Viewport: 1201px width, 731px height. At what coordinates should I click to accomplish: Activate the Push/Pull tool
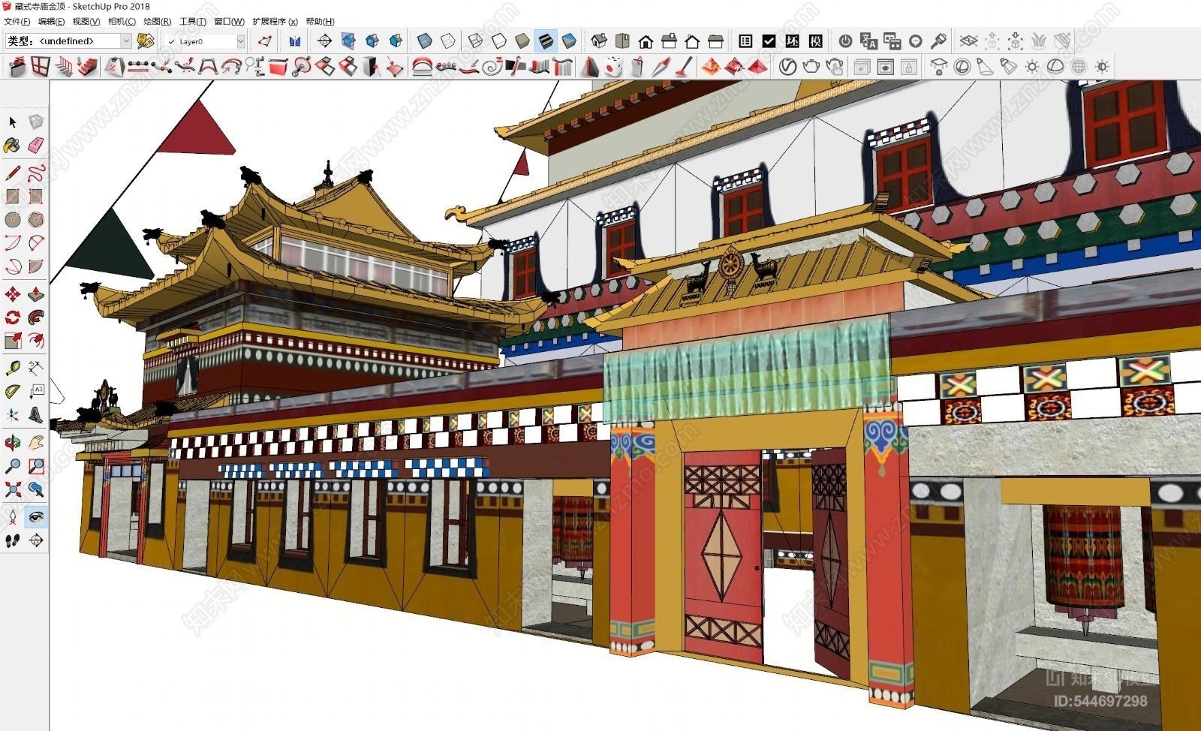(x=35, y=294)
